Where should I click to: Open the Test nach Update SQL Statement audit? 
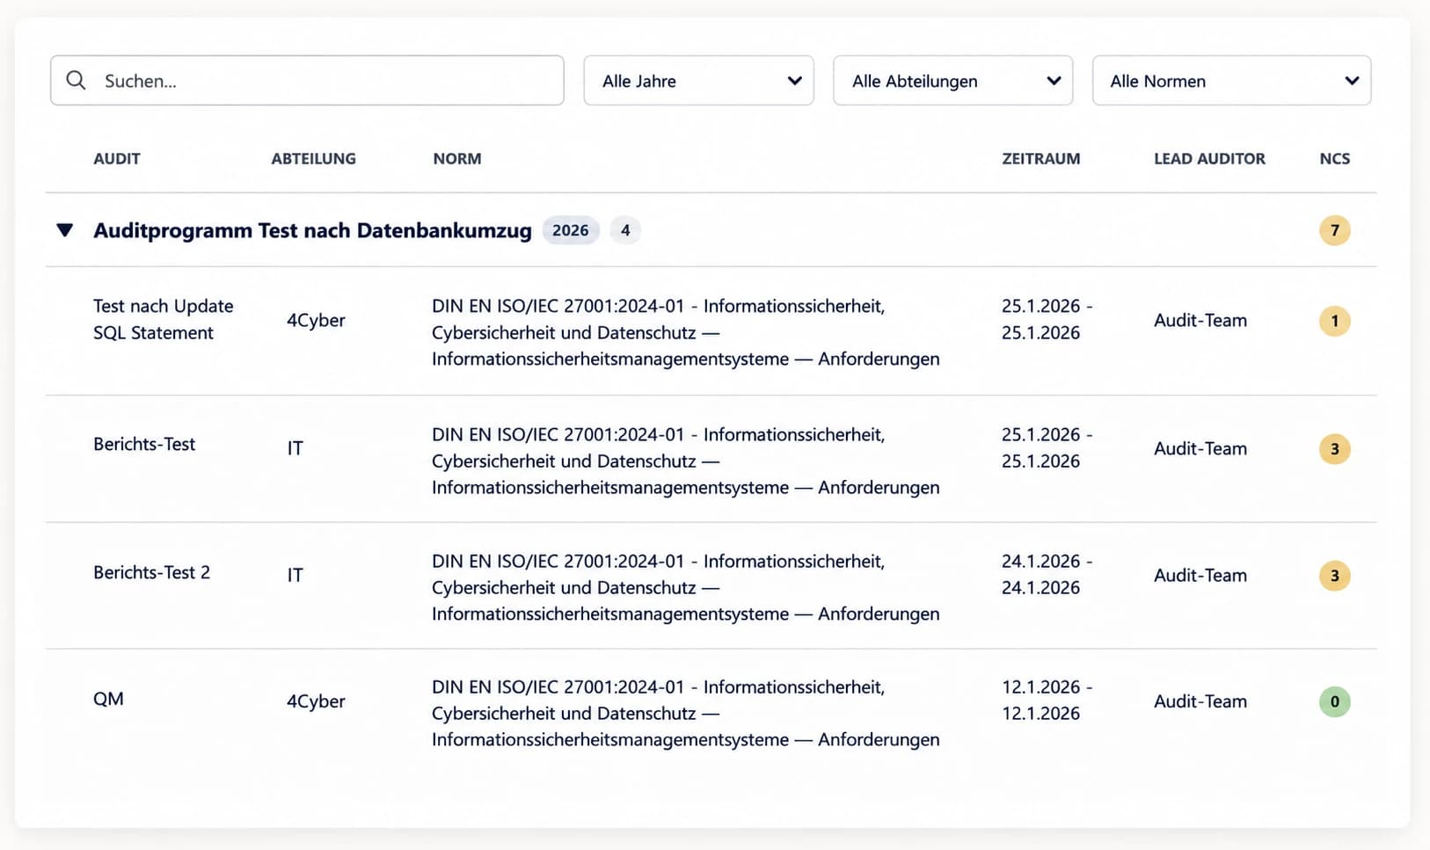[x=164, y=319]
